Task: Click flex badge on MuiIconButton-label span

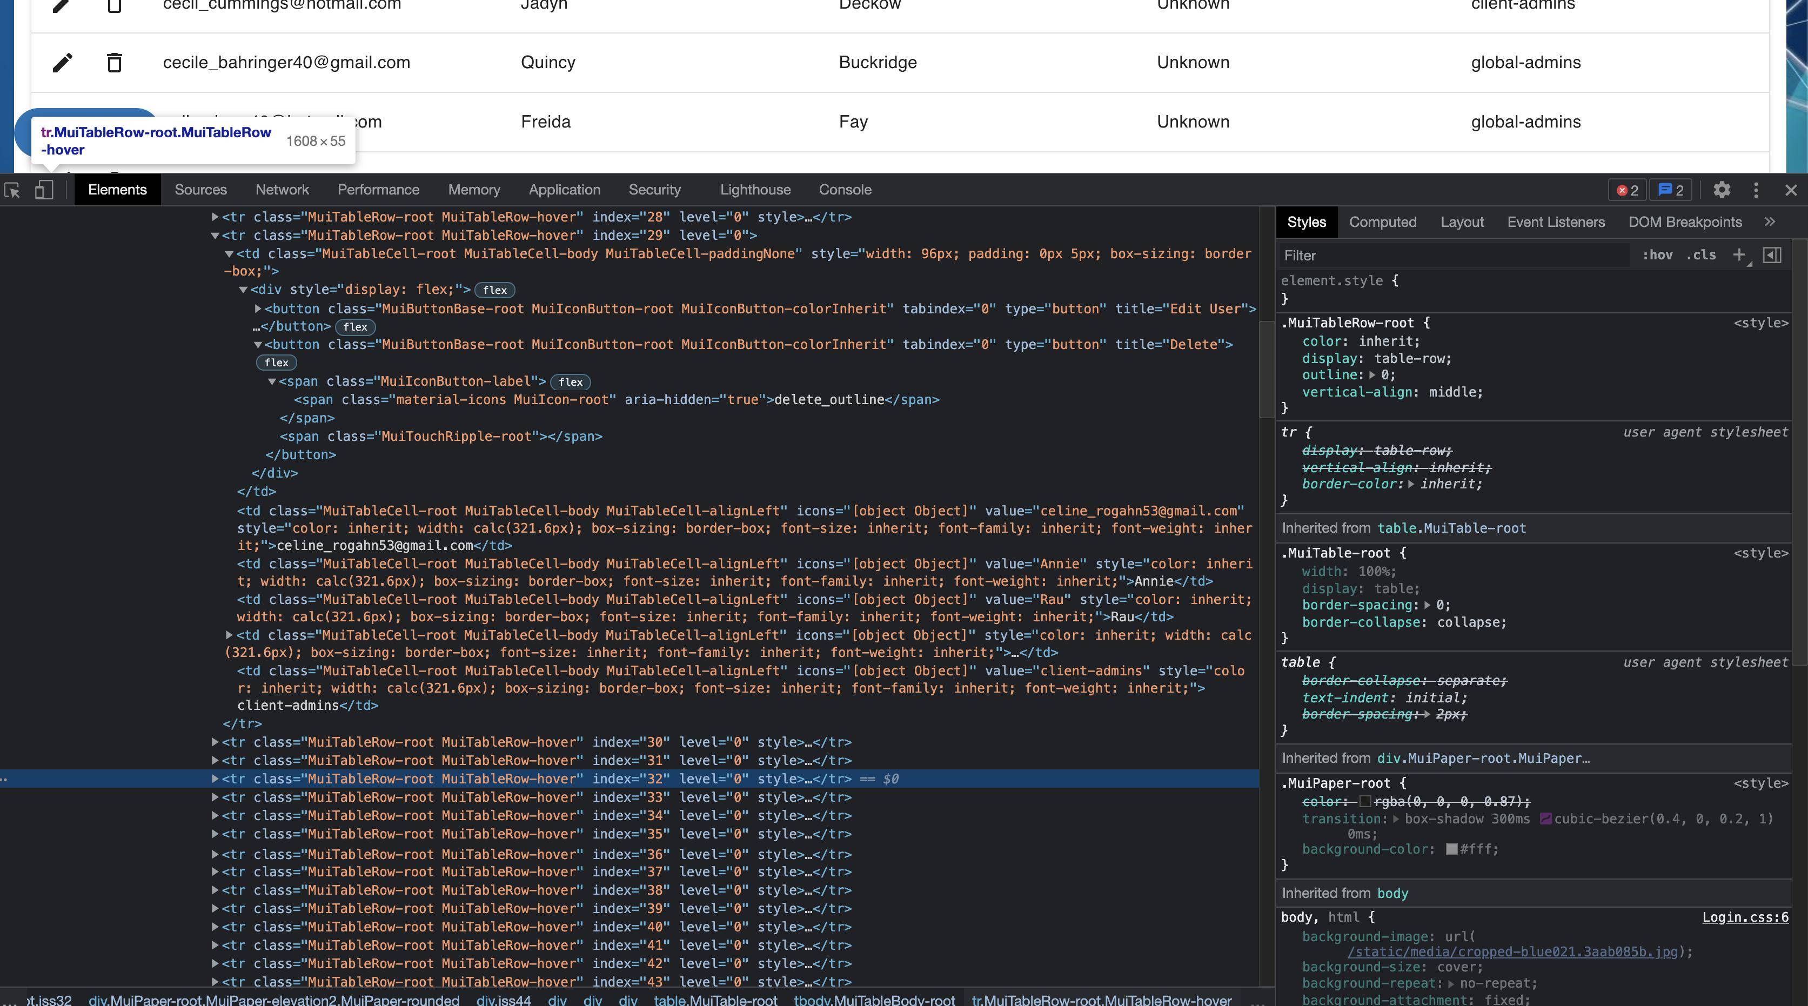Action: pyautogui.click(x=571, y=383)
